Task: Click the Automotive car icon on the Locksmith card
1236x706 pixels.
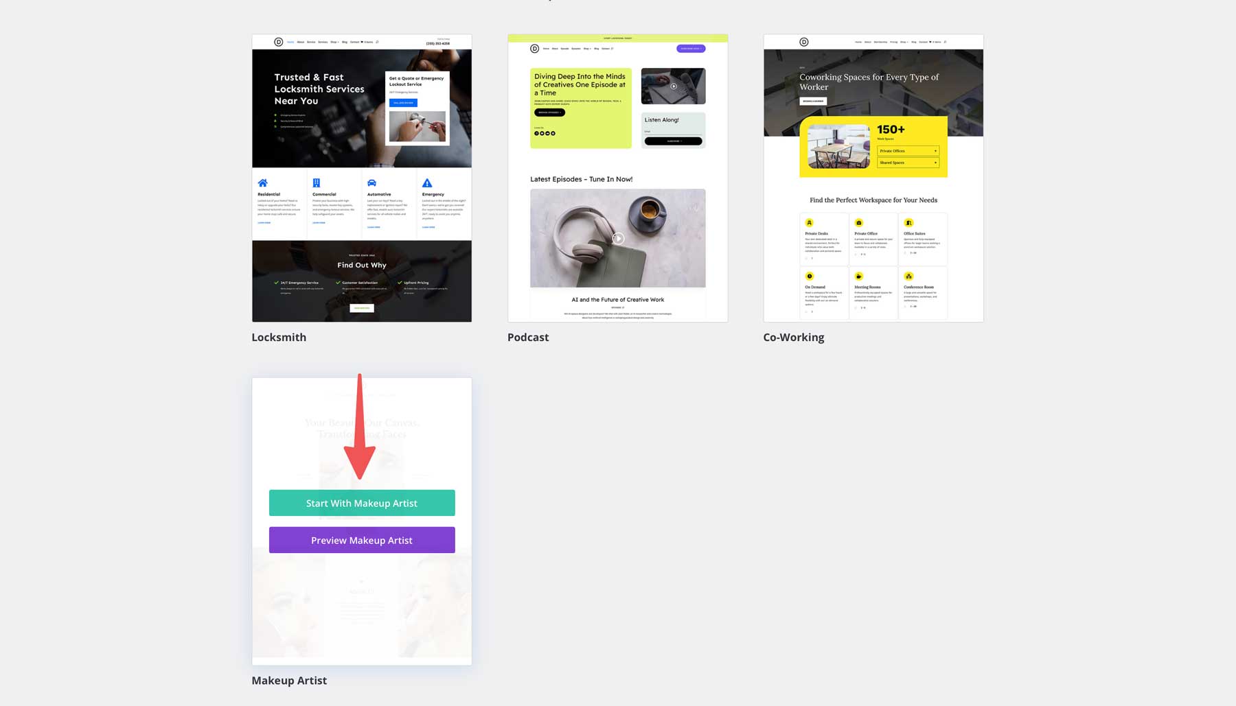Action: [371, 183]
